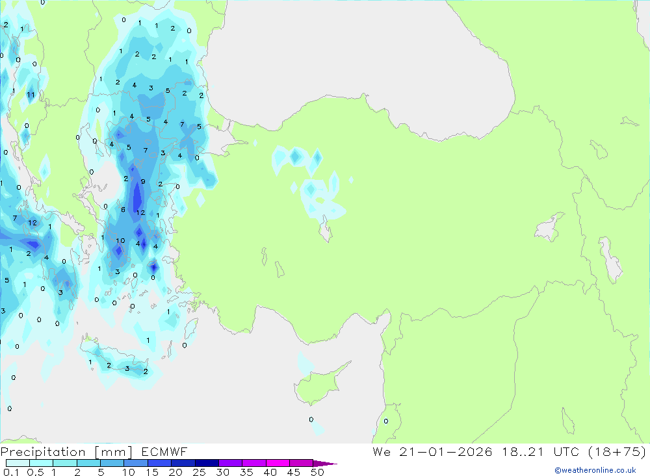Click the legend label '0.1'
Screen dimensions: 650x476
click(x=11, y=472)
